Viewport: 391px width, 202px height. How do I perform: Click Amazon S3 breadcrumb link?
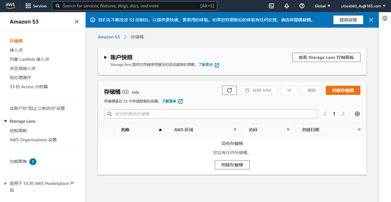[109, 37]
